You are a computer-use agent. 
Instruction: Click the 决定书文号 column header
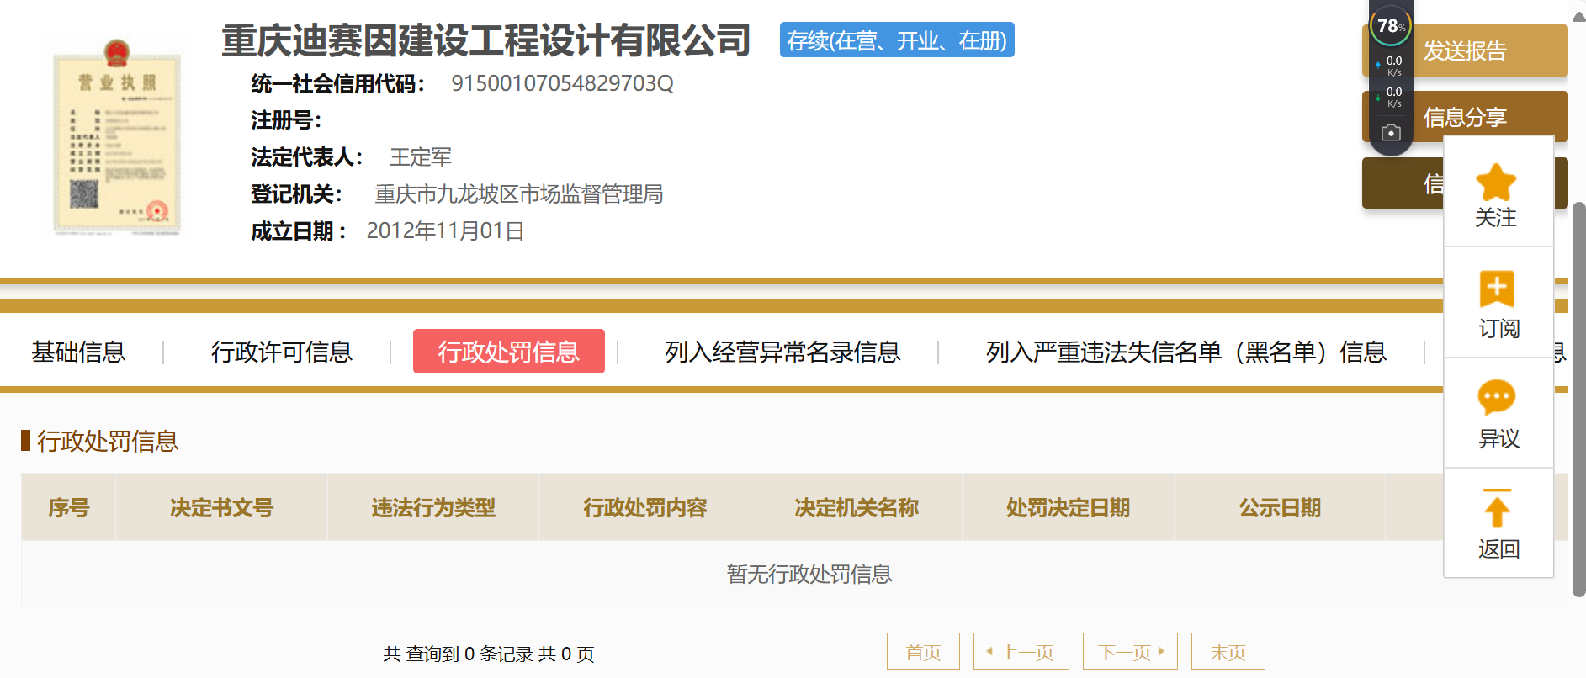(222, 507)
